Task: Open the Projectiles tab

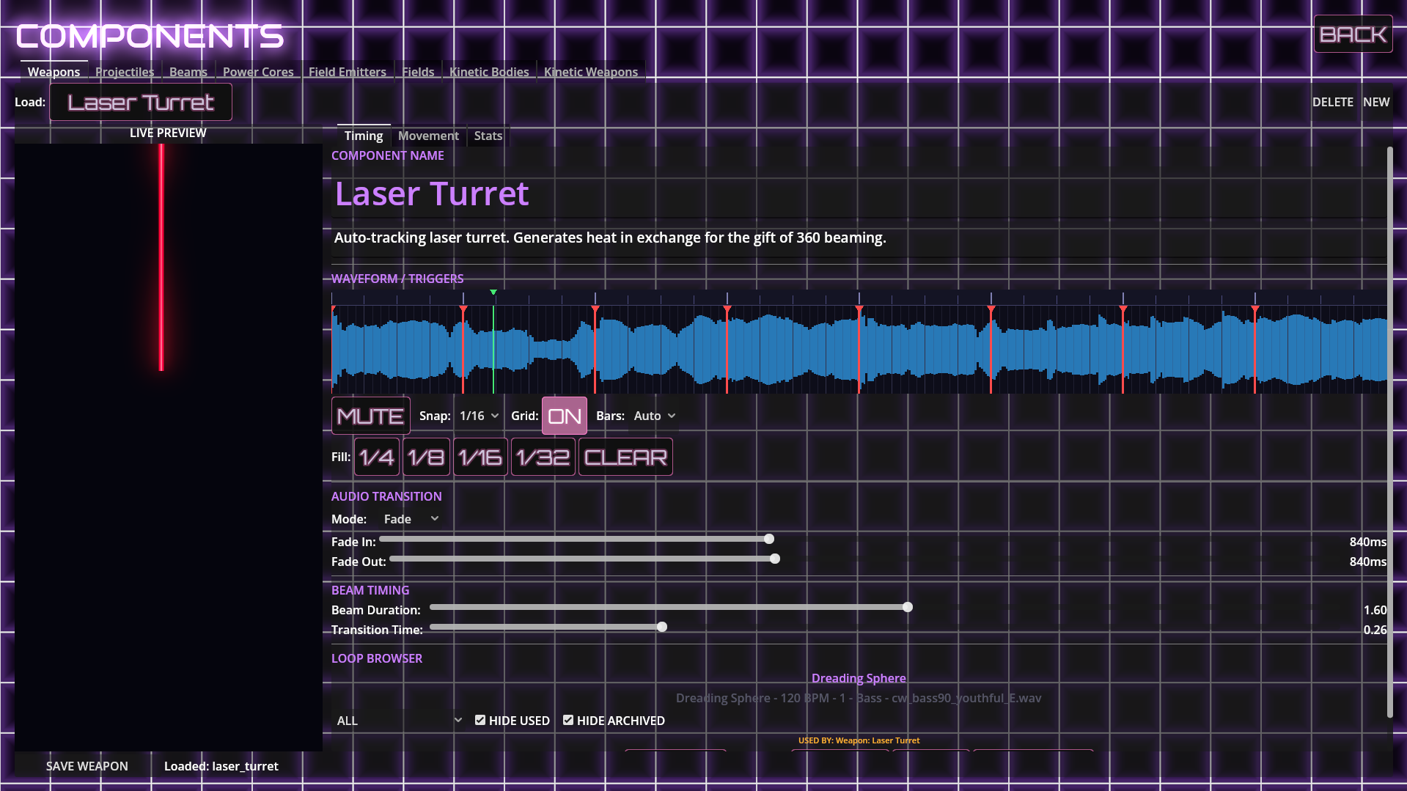Action: [125, 72]
